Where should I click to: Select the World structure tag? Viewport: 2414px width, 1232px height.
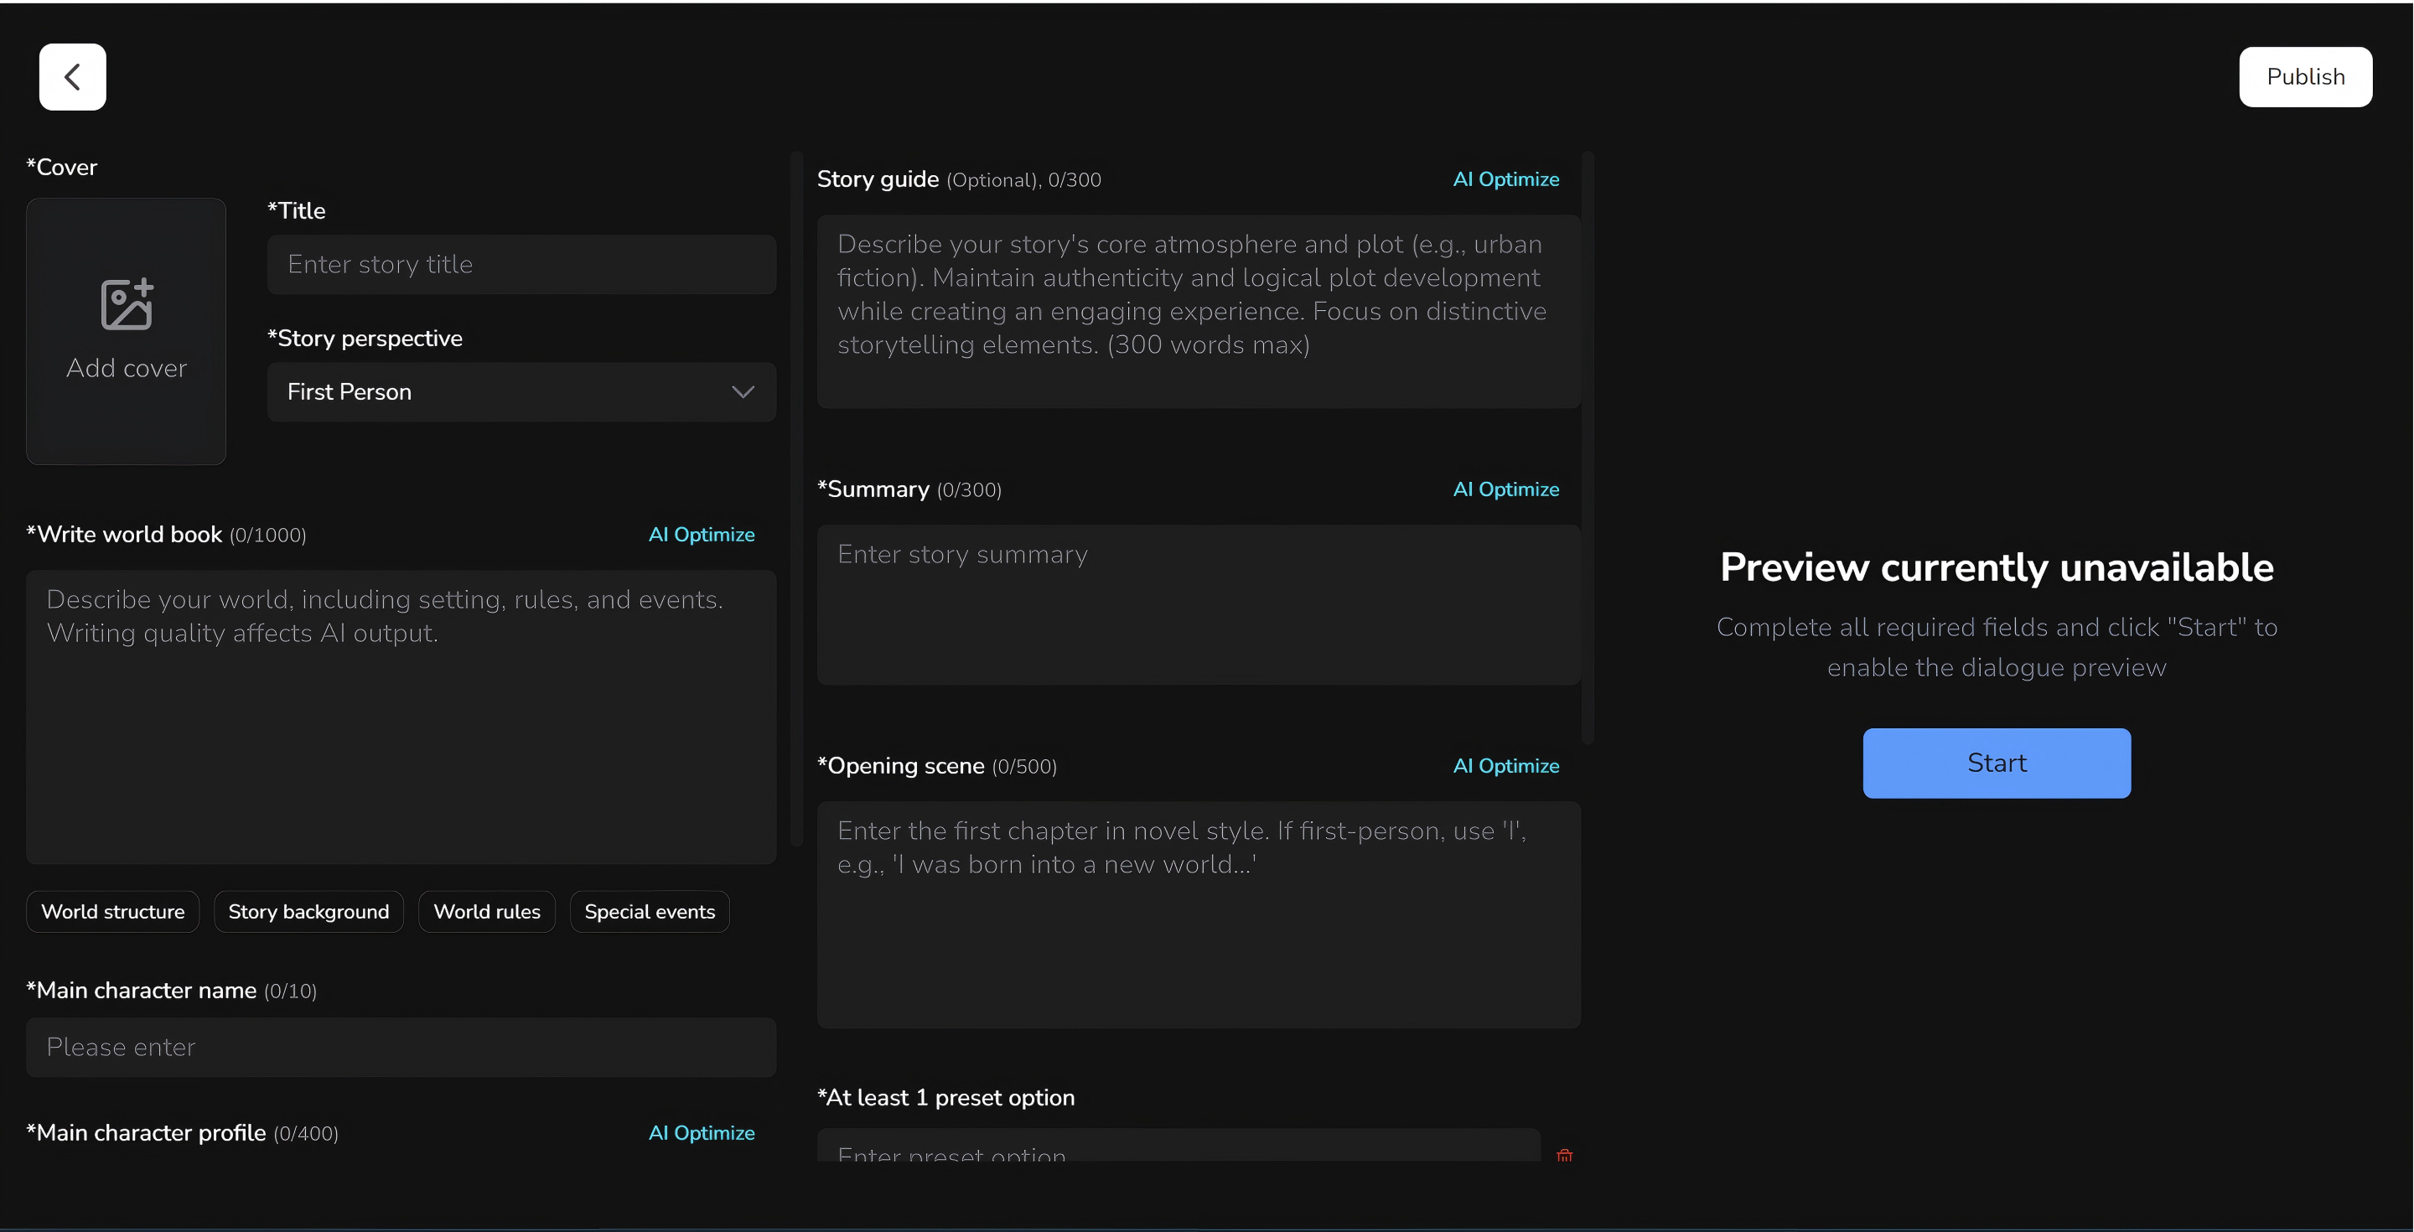click(x=112, y=912)
